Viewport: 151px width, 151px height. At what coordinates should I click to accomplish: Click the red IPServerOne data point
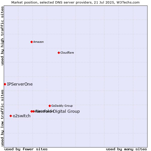point(5,84)
